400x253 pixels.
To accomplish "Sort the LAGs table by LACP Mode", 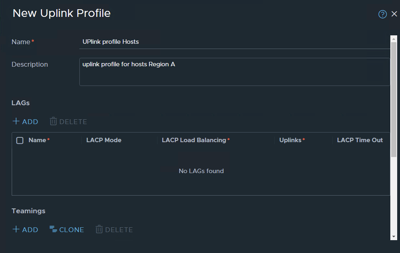I will 104,140.
